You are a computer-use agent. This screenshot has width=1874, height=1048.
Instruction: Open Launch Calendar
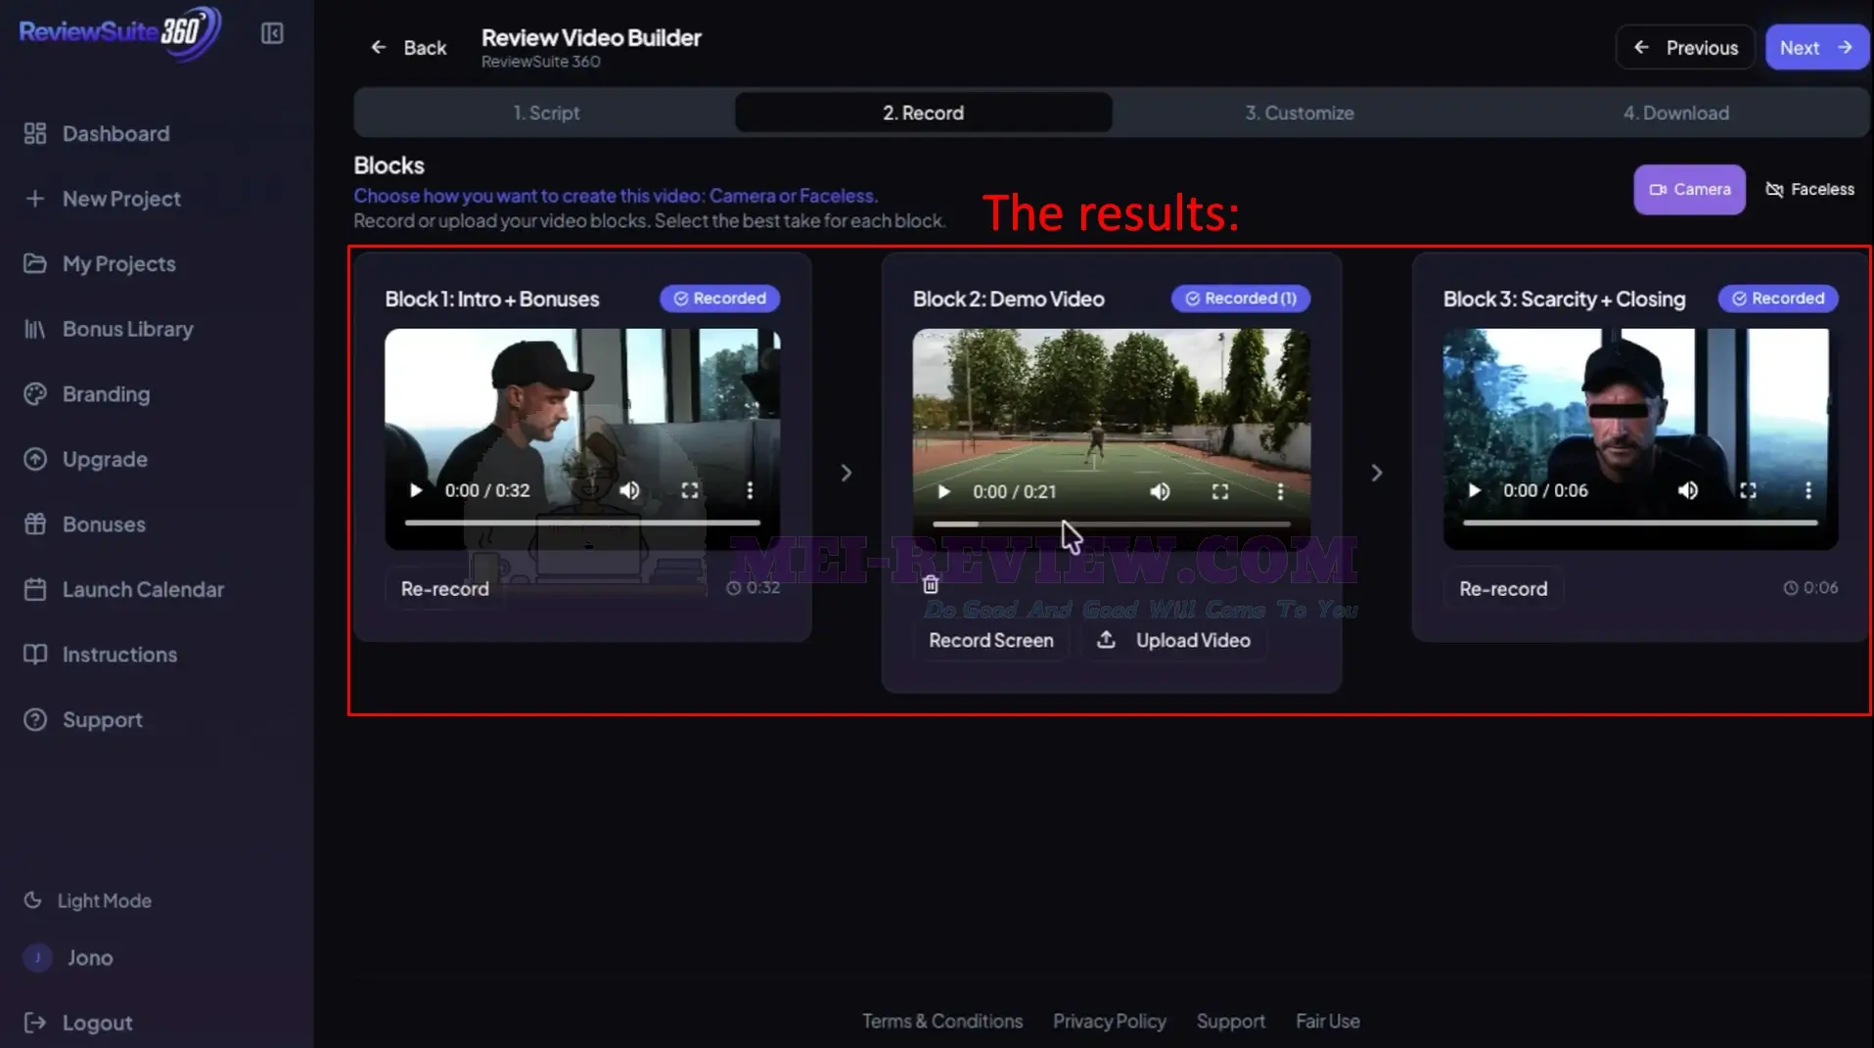(x=124, y=589)
